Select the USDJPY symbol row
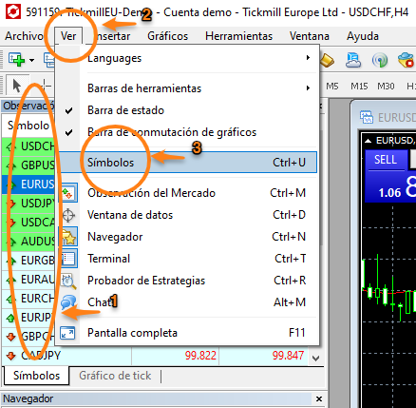The width and height of the screenshot is (416, 408). click(28, 204)
